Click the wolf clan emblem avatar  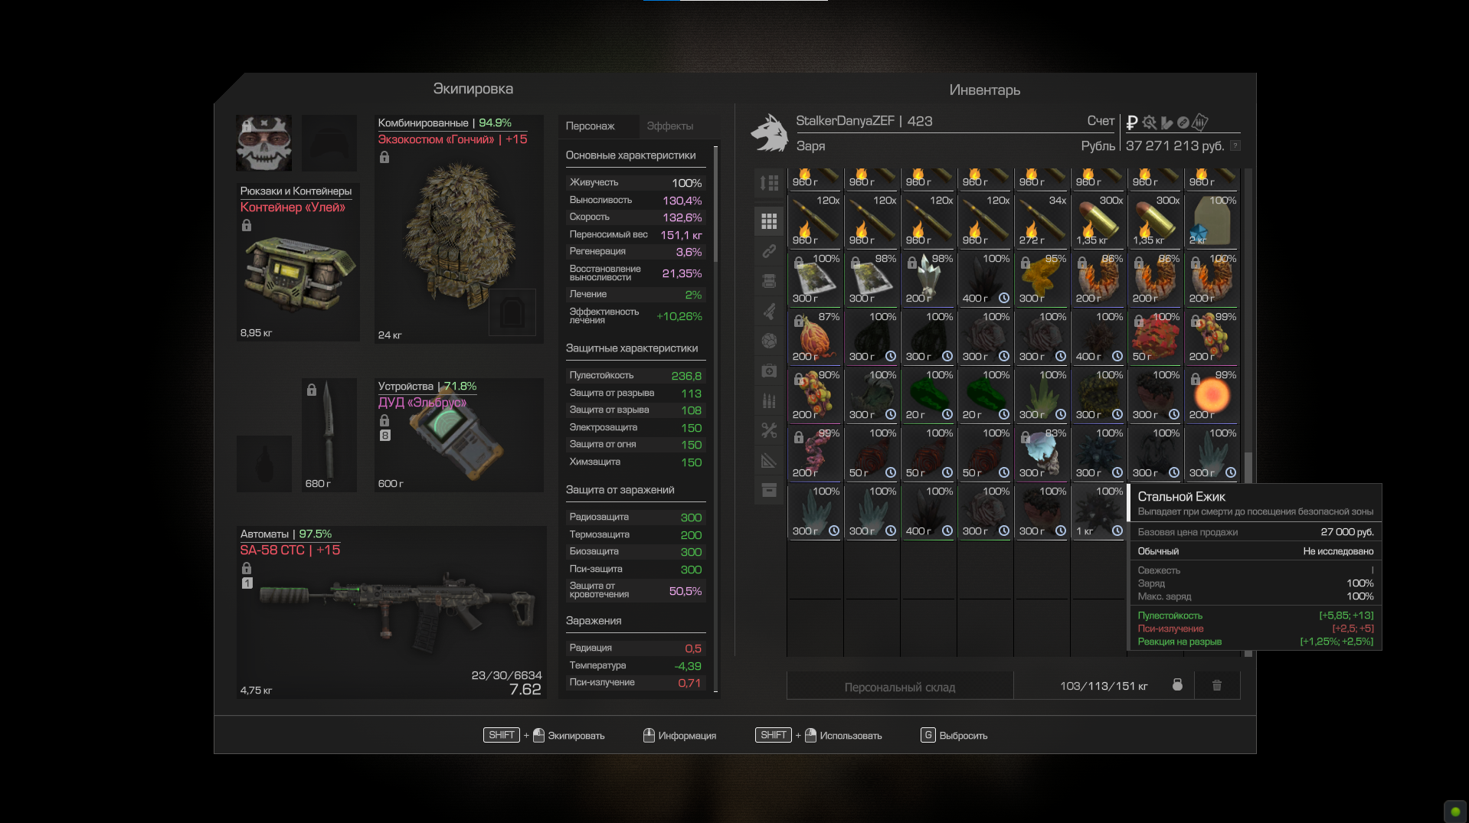[x=769, y=132]
